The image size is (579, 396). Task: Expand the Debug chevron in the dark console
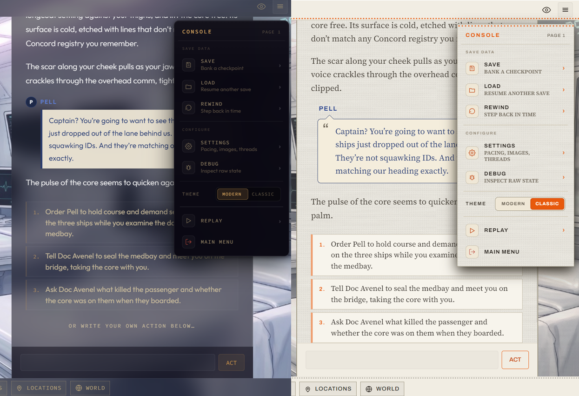pyautogui.click(x=280, y=168)
